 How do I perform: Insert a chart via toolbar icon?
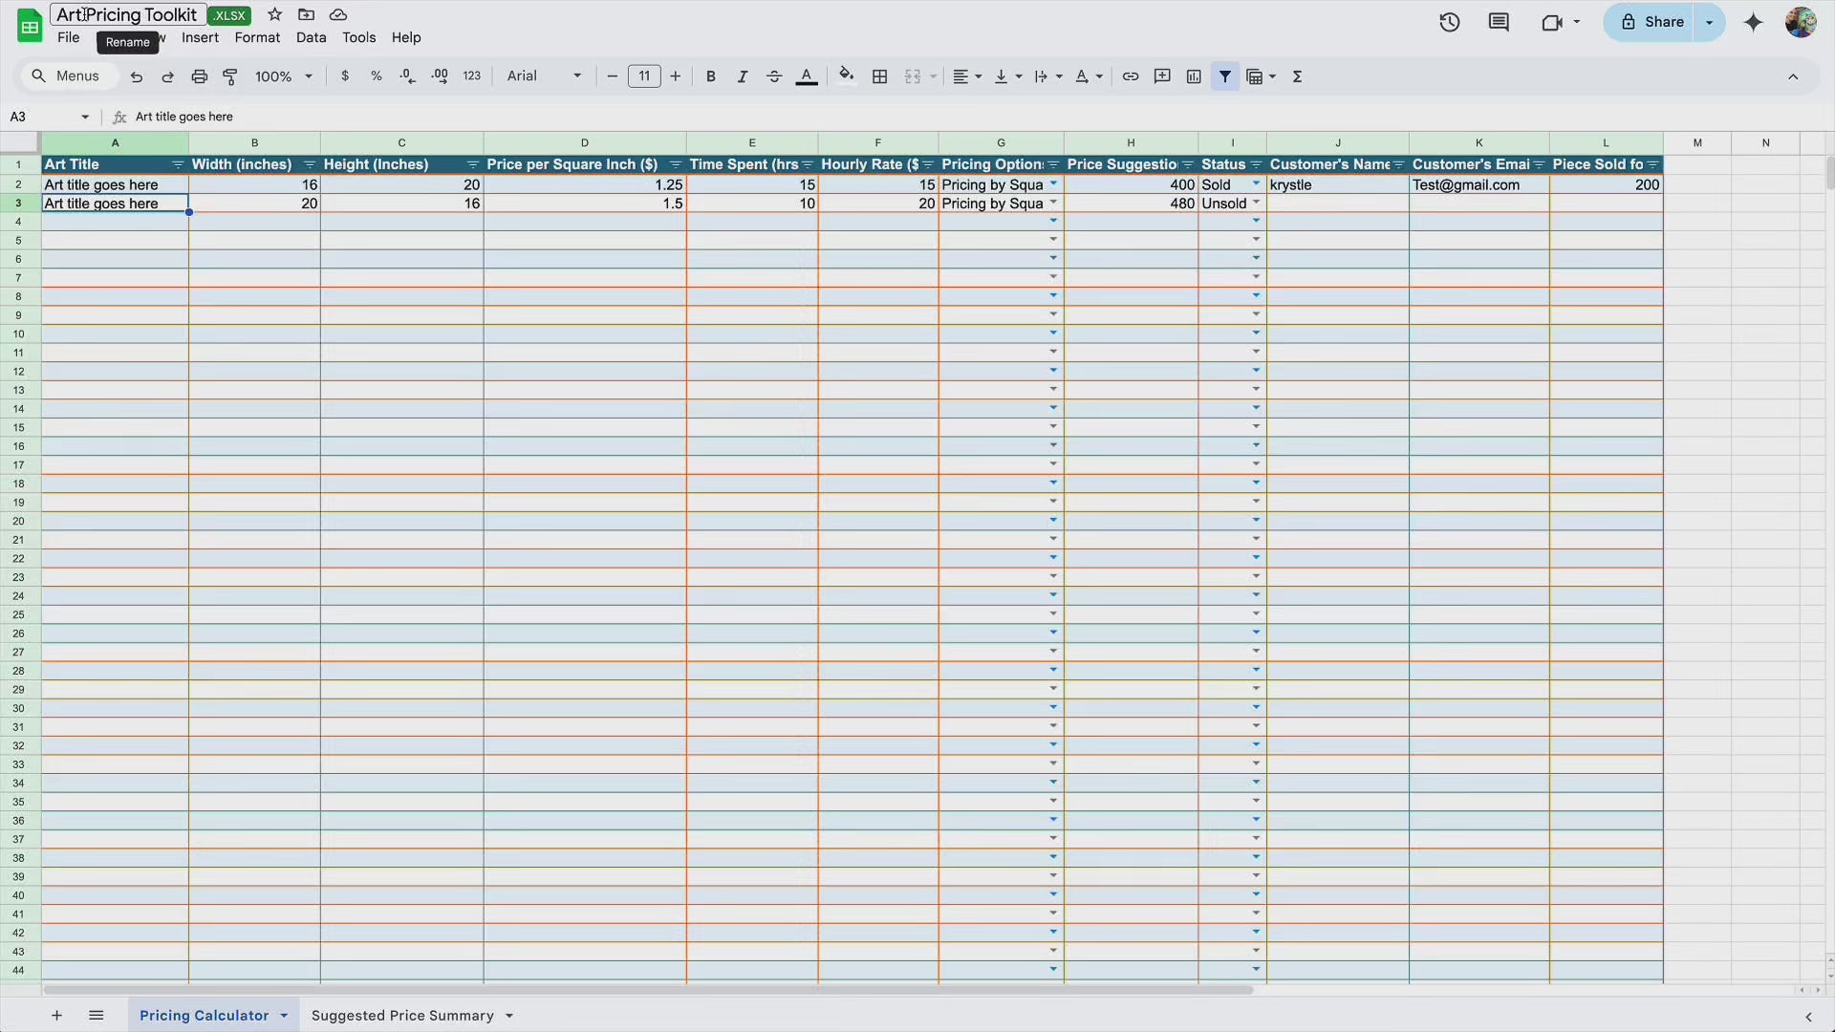(x=1194, y=76)
